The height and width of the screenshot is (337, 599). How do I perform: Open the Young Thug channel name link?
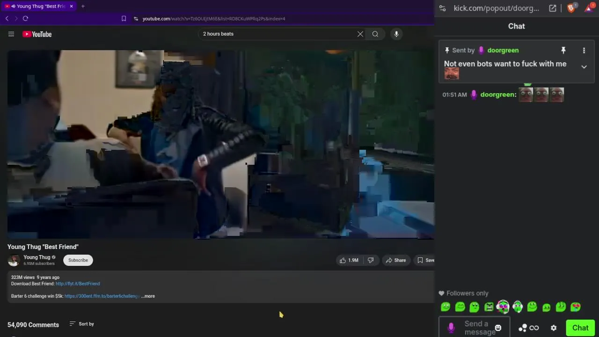tap(37, 257)
